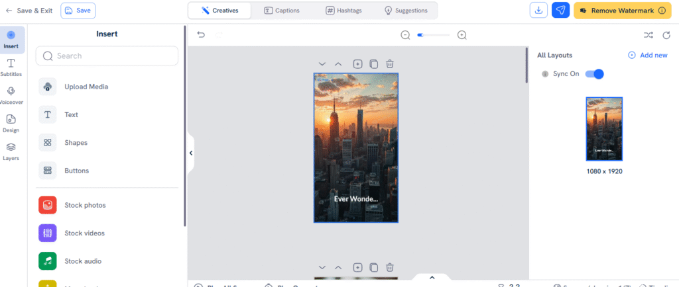The height and width of the screenshot is (287, 679).
Task: Click the shuffle icon
Action: (x=648, y=36)
